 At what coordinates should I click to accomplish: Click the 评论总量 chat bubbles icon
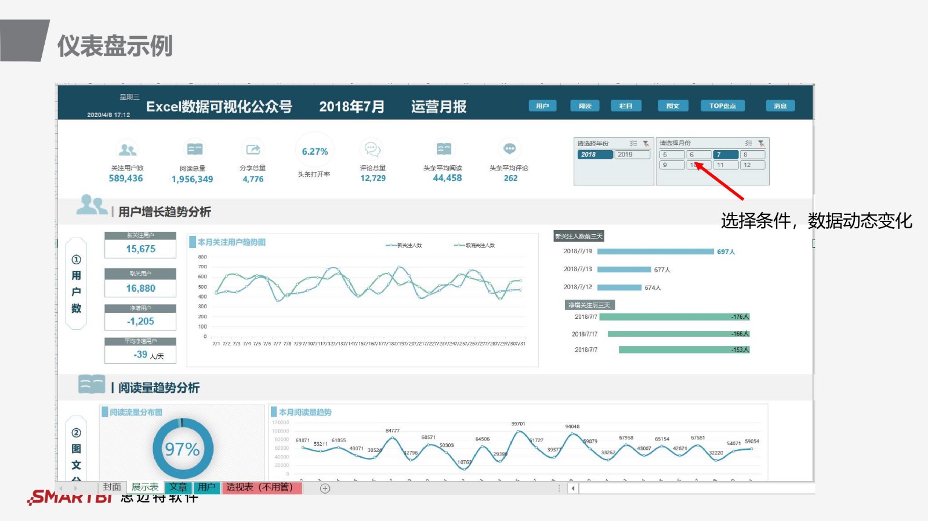click(x=372, y=150)
